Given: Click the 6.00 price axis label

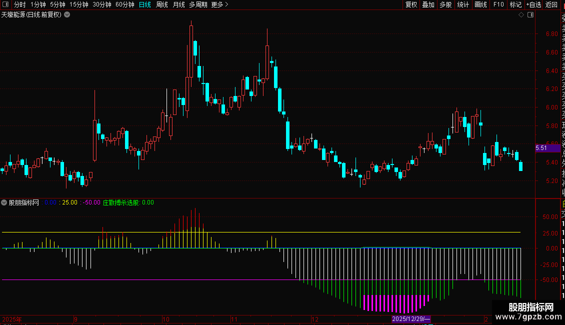Looking at the screenshot, I should pos(551,107).
